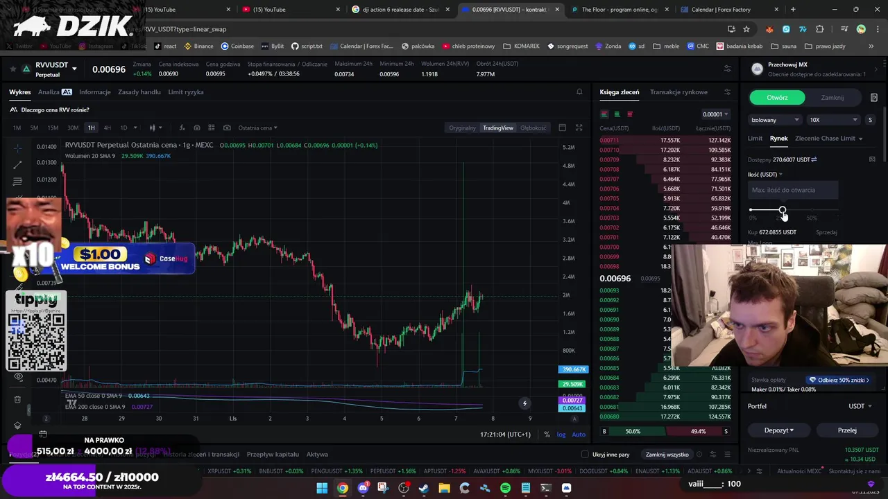The image size is (888, 499).
Task: Switch order side to Otwórz
Action: point(777,98)
